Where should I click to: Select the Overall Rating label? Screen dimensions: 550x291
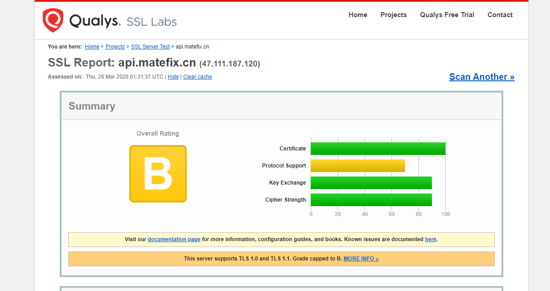[x=158, y=133]
